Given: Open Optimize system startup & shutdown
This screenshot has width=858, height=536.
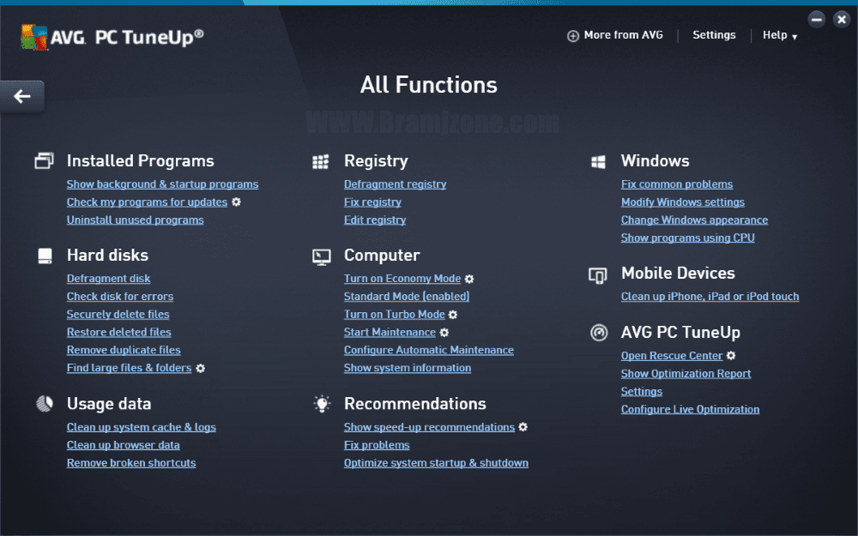Looking at the screenshot, I should (x=436, y=463).
